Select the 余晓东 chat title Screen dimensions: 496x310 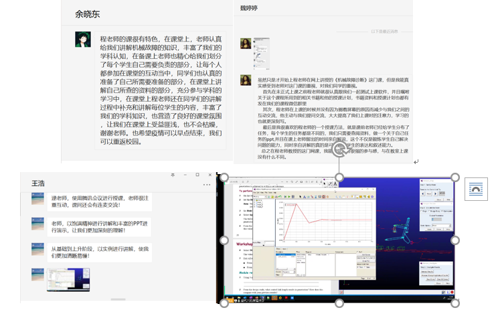pyautogui.click(x=90, y=14)
